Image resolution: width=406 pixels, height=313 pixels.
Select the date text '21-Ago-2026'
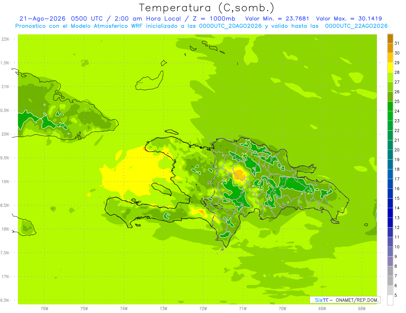tap(42, 19)
